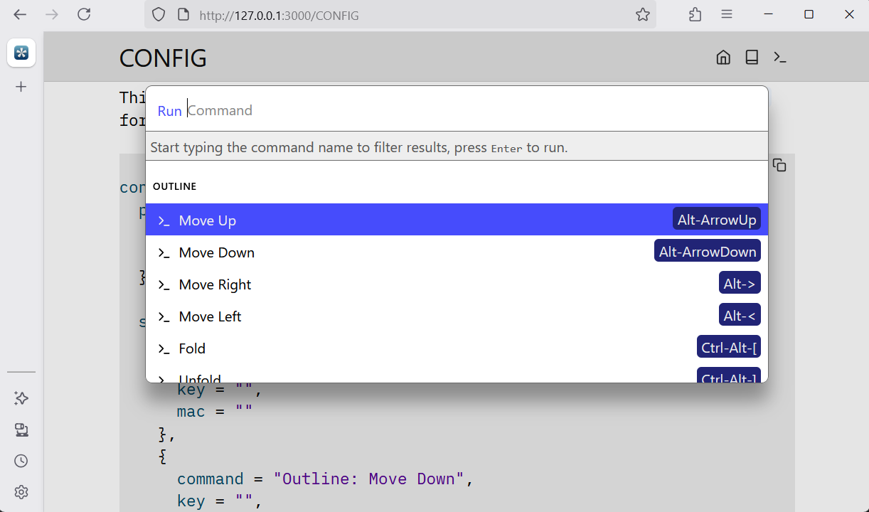Select the SilverBullet tab icon in sidebar

[21, 53]
